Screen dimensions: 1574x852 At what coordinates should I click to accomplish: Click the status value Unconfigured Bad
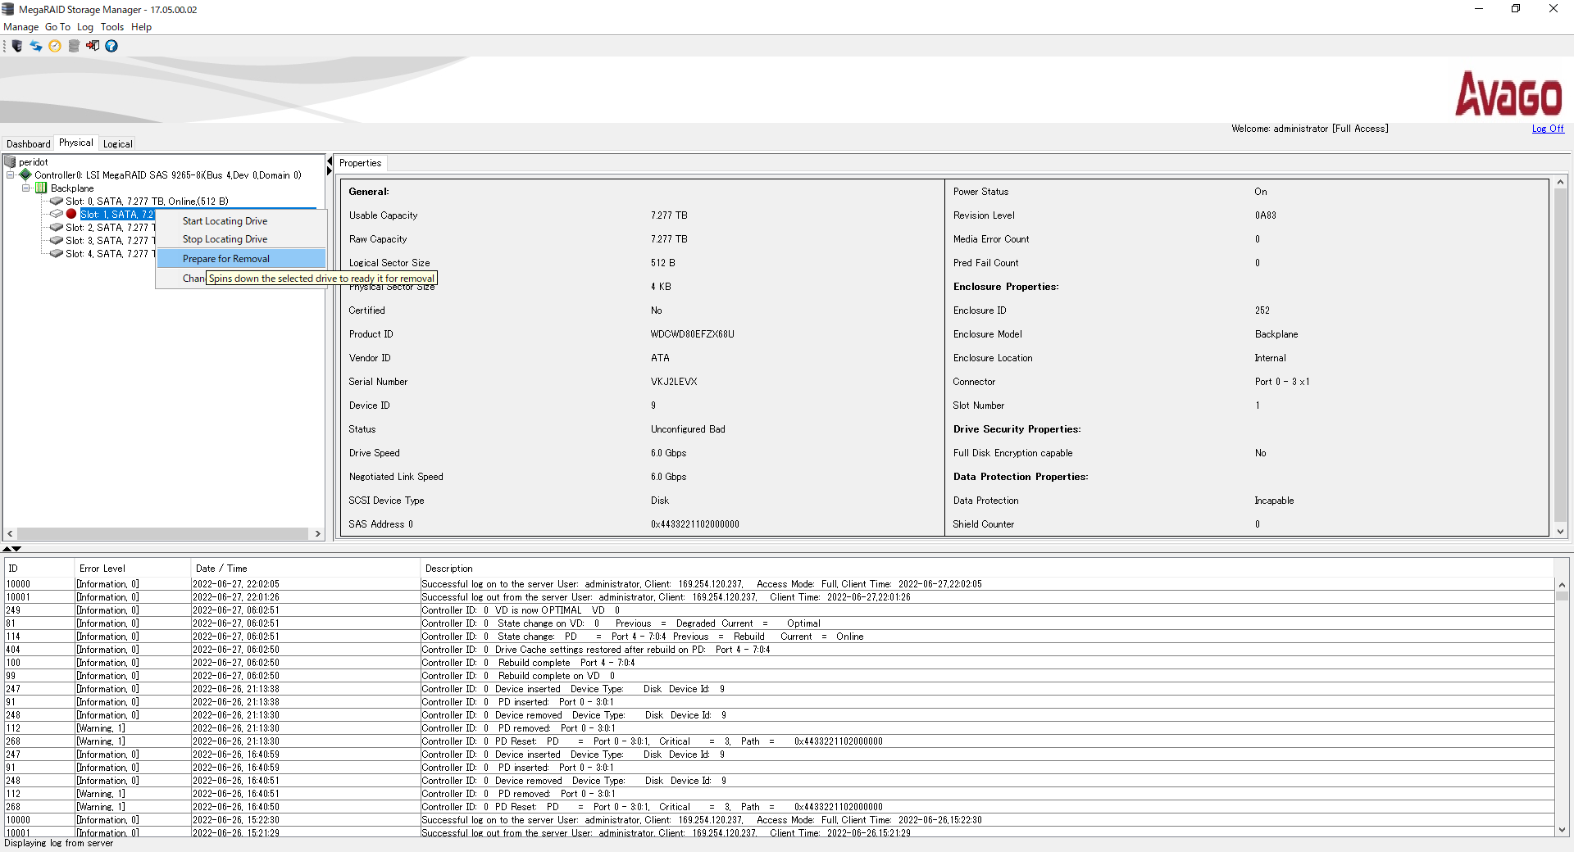pyautogui.click(x=688, y=429)
